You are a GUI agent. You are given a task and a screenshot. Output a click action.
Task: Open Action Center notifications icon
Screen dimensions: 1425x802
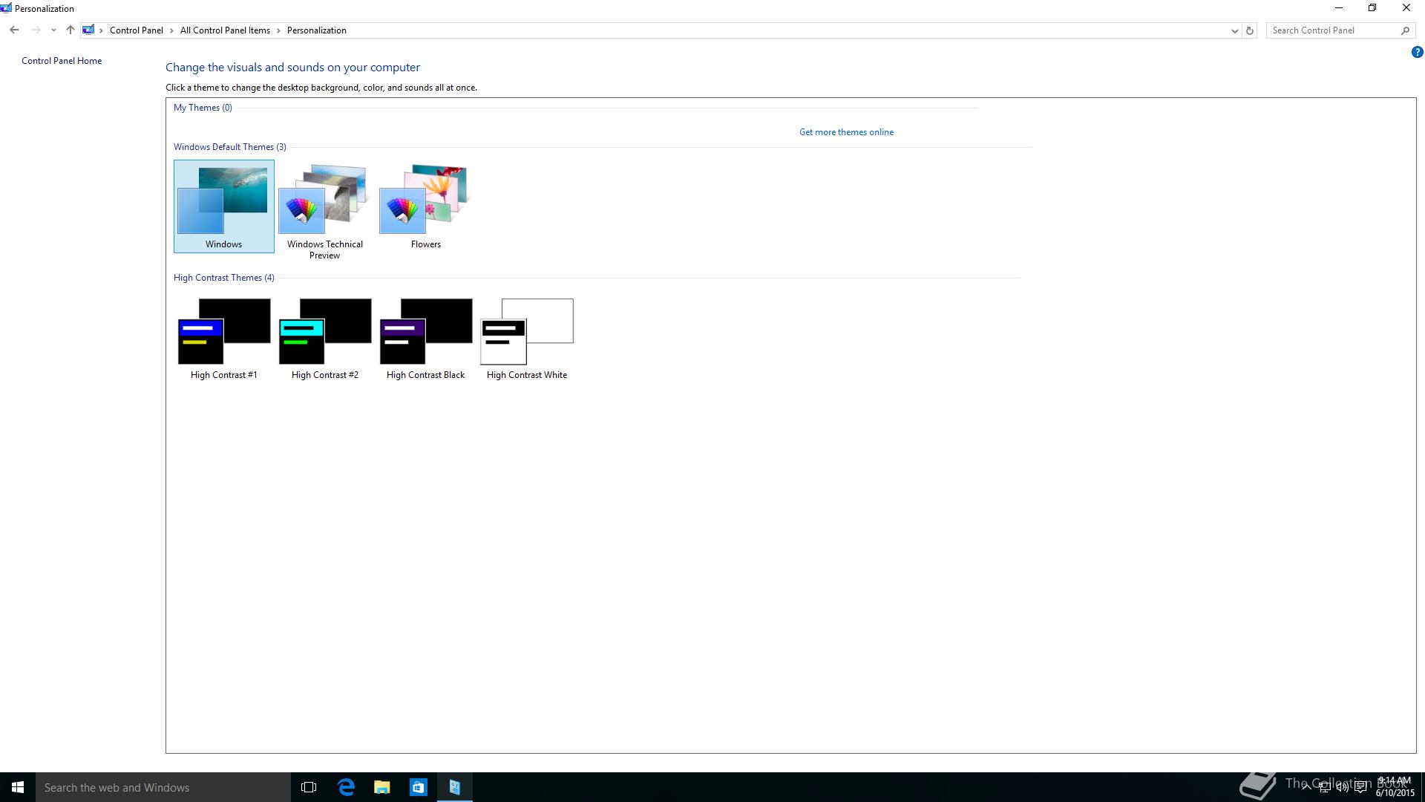pyautogui.click(x=1361, y=787)
